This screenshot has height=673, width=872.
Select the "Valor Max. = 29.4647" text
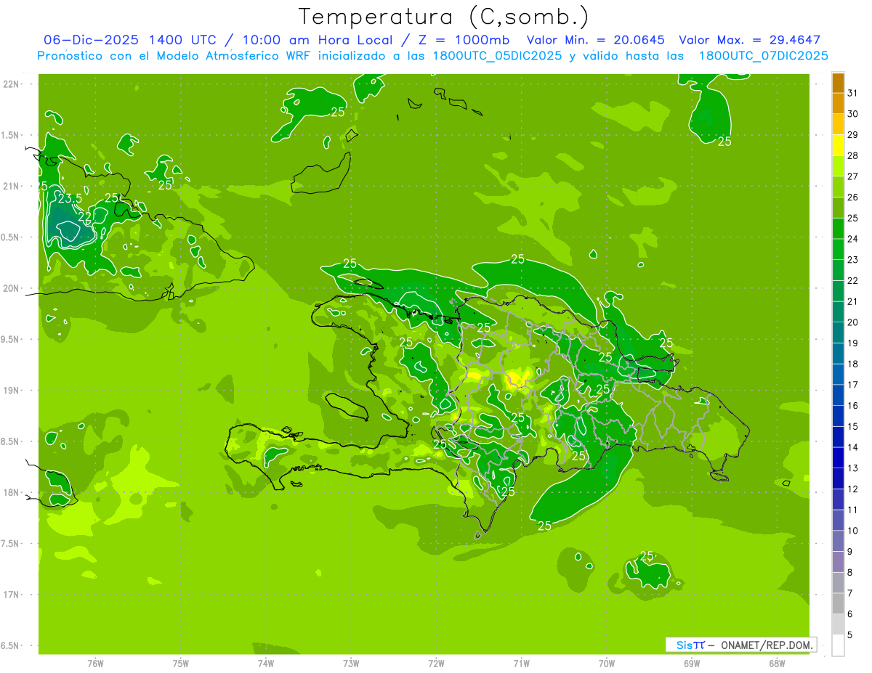[750, 40]
